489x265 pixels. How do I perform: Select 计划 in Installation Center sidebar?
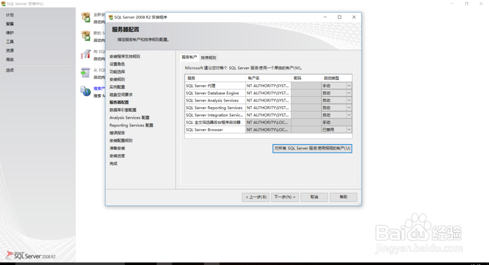[x=10, y=15]
